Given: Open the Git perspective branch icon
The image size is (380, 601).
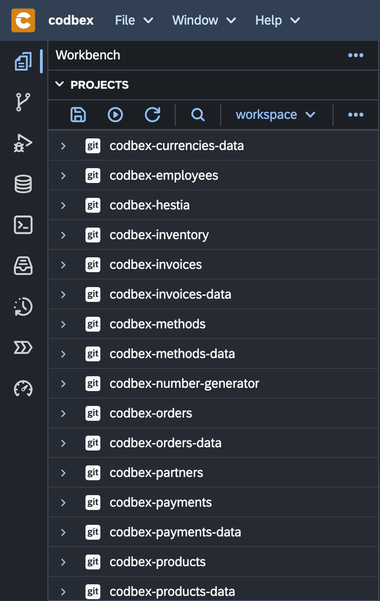Looking at the screenshot, I should 23,102.
